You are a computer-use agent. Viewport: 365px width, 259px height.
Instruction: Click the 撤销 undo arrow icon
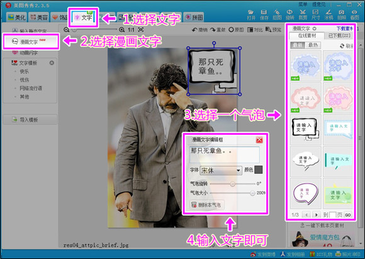click(x=194, y=29)
